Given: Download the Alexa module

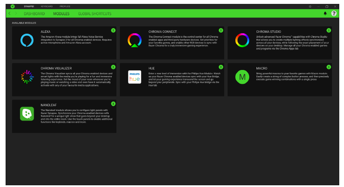Looking at the screenshot, I should click(x=113, y=30).
